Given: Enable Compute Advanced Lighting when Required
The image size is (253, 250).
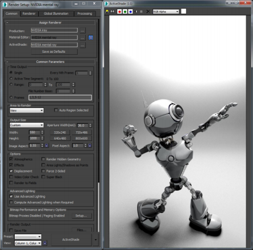Looking at the screenshot, I should coord(11,202).
